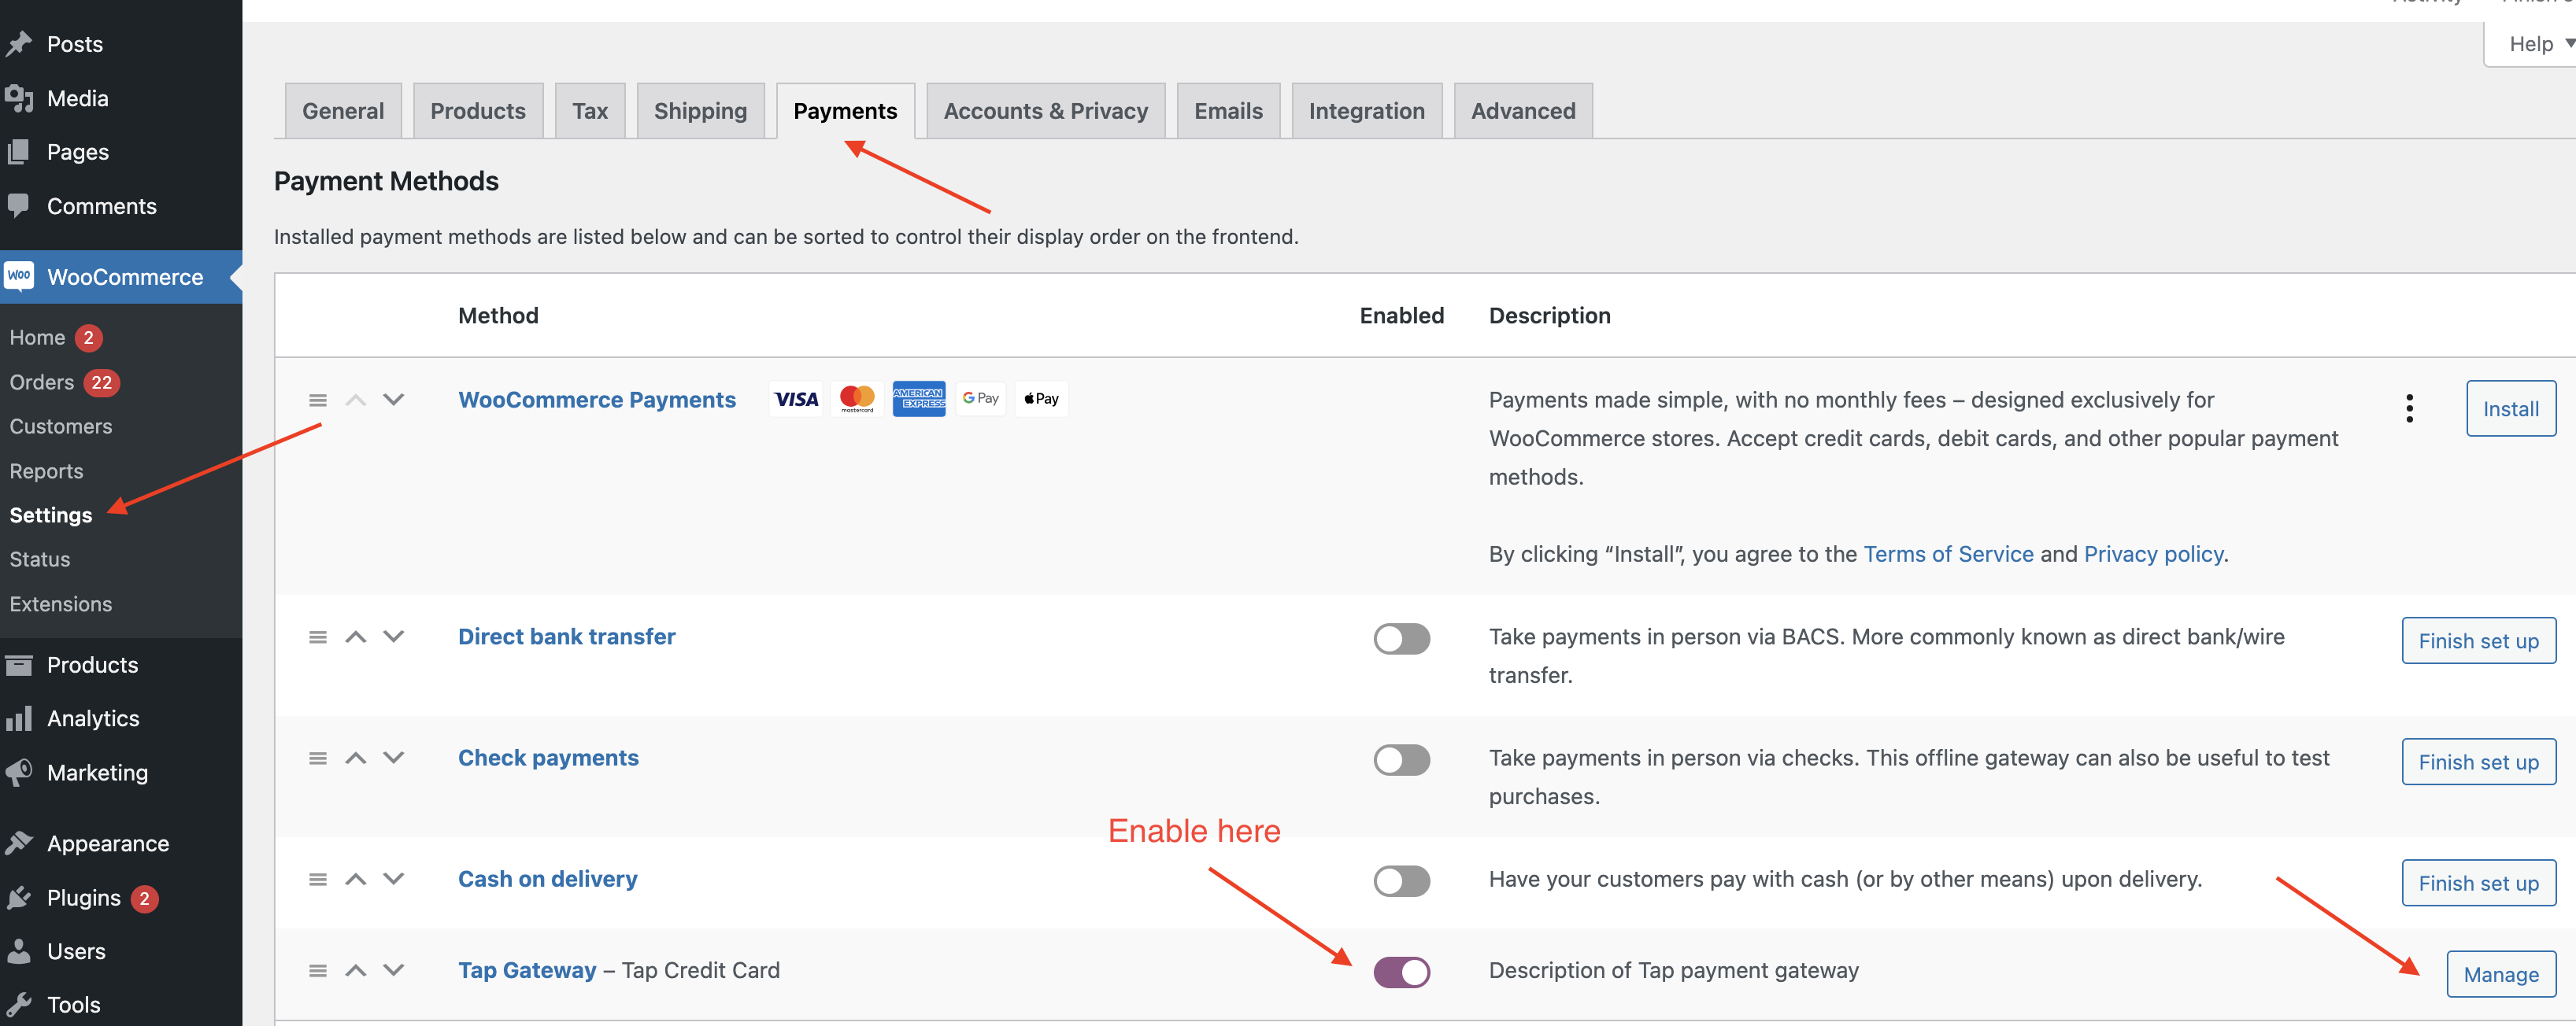Click the Posts pin icon in sidebar
The width and height of the screenshot is (2576, 1026).
pyautogui.click(x=19, y=43)
